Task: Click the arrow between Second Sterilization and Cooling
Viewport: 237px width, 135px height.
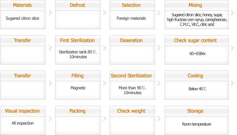Action: point(159,83)
